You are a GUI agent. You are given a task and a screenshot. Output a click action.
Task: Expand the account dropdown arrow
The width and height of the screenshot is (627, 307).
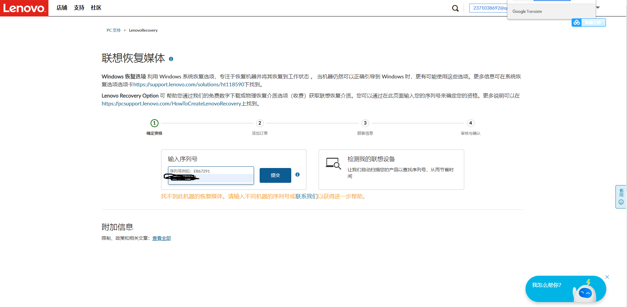coord(598,8)
